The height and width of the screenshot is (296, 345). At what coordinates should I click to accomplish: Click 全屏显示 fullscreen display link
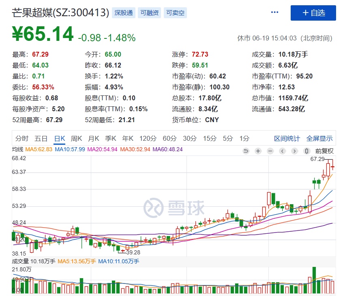[x=319, y=138]
